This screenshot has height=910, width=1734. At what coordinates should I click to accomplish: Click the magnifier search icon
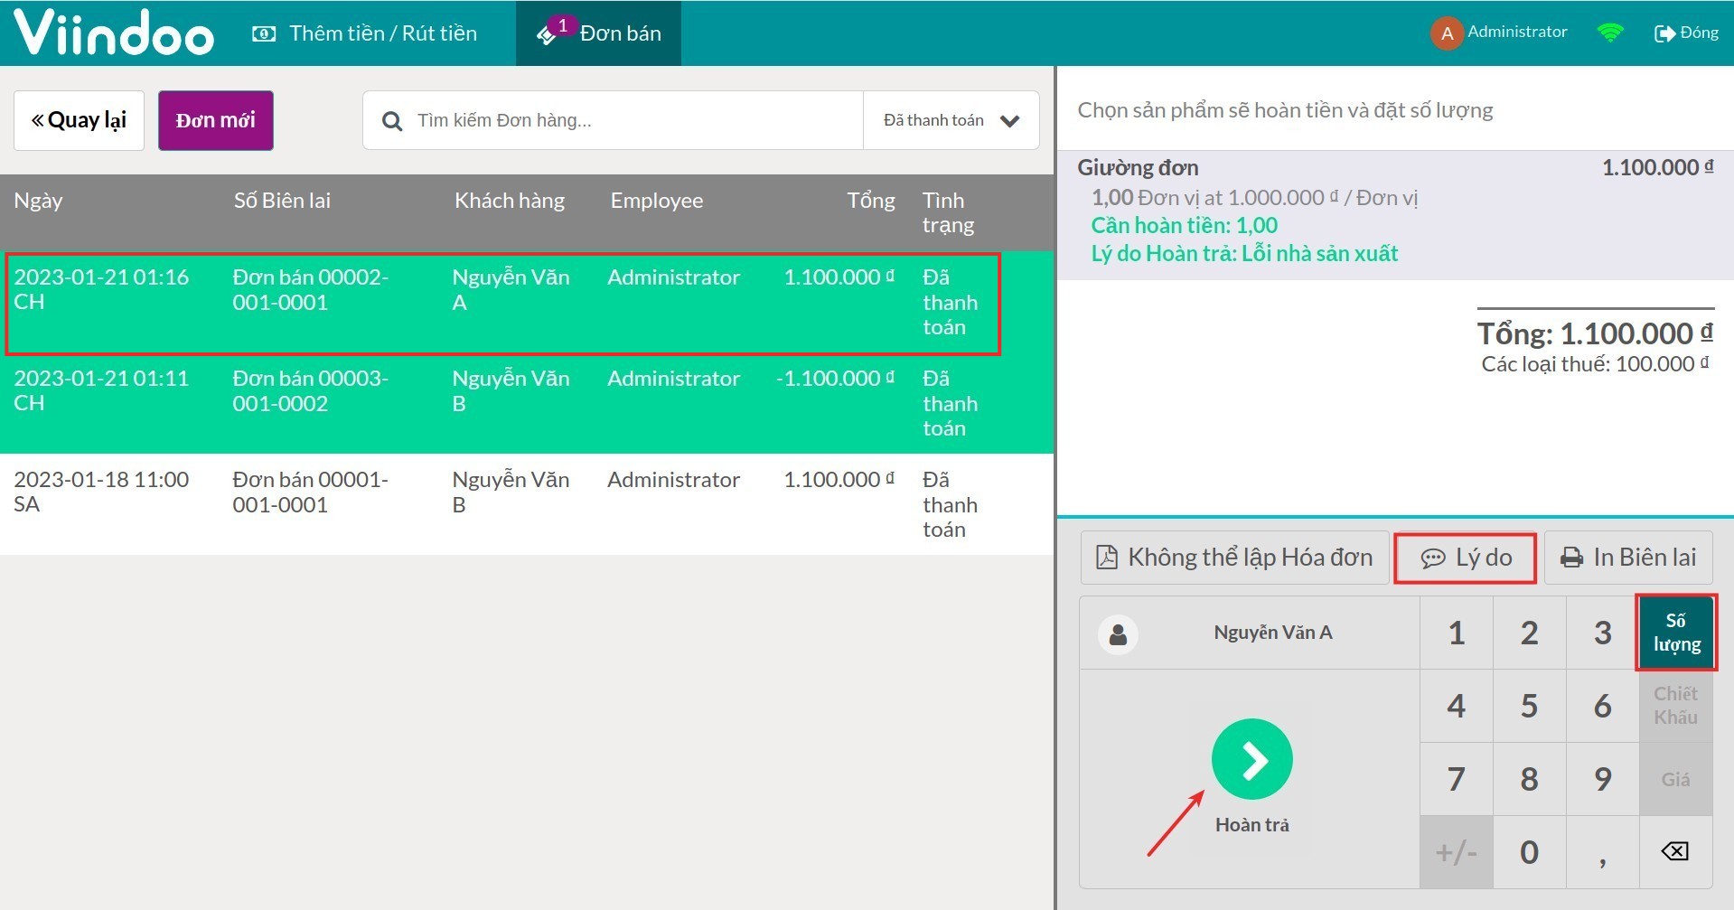(x=391, y=121)
